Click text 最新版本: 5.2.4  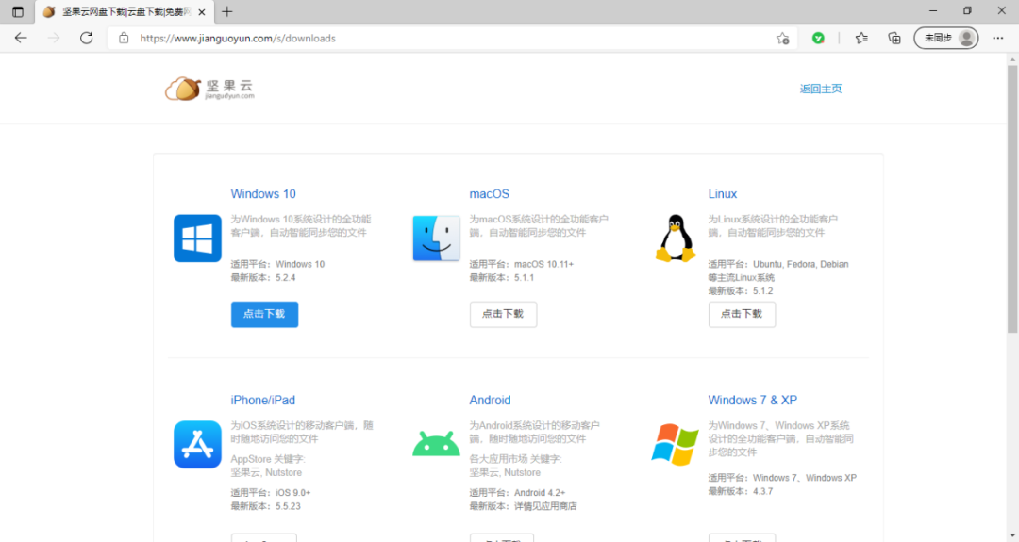pos(263,278)
